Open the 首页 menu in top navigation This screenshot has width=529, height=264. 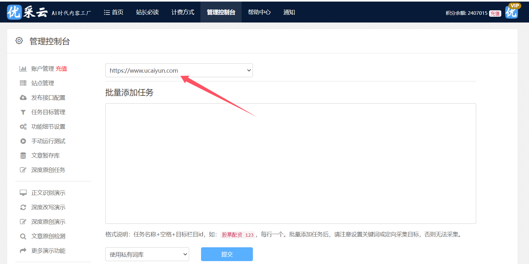(x=114, y=12)
